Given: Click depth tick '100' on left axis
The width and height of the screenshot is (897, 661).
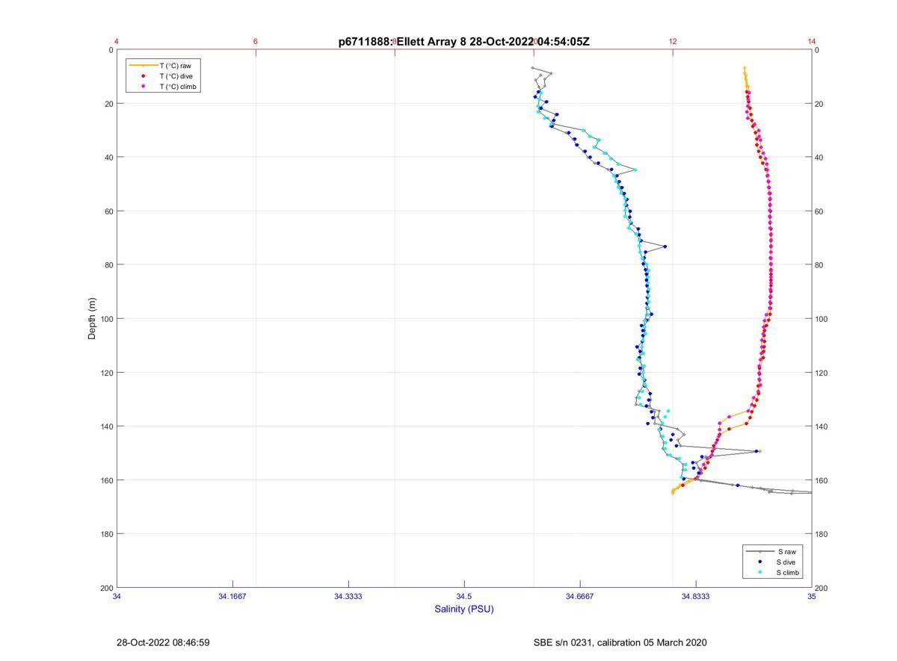Looking at the screenshot, I should (106, 319).
